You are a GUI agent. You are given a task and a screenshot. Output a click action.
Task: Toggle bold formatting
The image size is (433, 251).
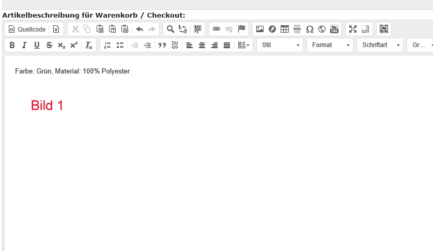pyautogui.click(x=12, y=46)
